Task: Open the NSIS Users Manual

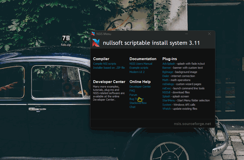Action: (x=141, y=64)
